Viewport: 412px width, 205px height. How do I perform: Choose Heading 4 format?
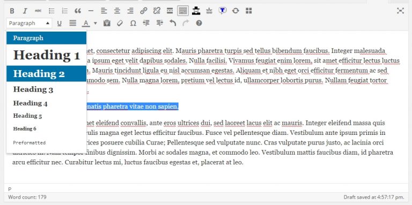(47, 103)
